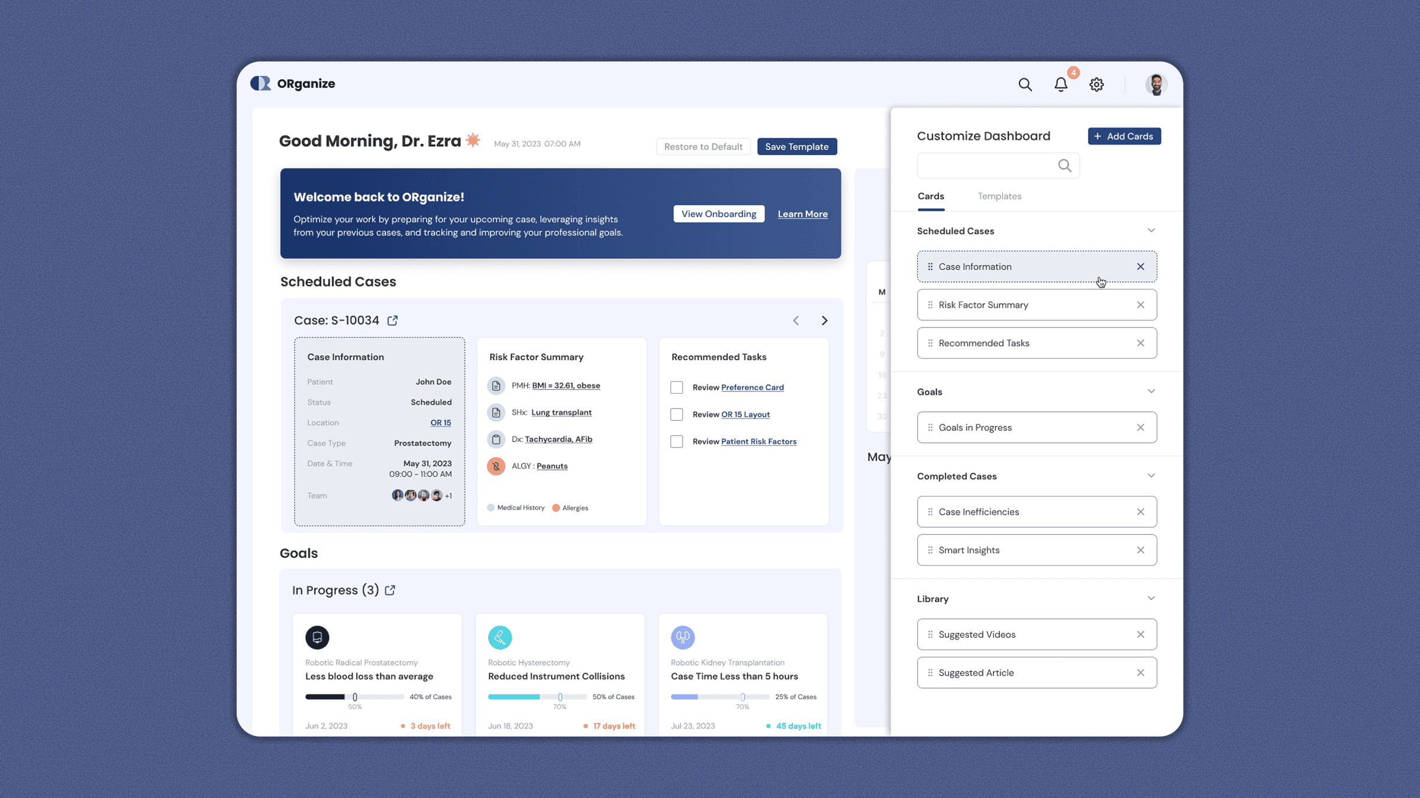Check Review Patient Risk Factors task
This screenshot has height=798, width=1420.
tap(676, 442)
